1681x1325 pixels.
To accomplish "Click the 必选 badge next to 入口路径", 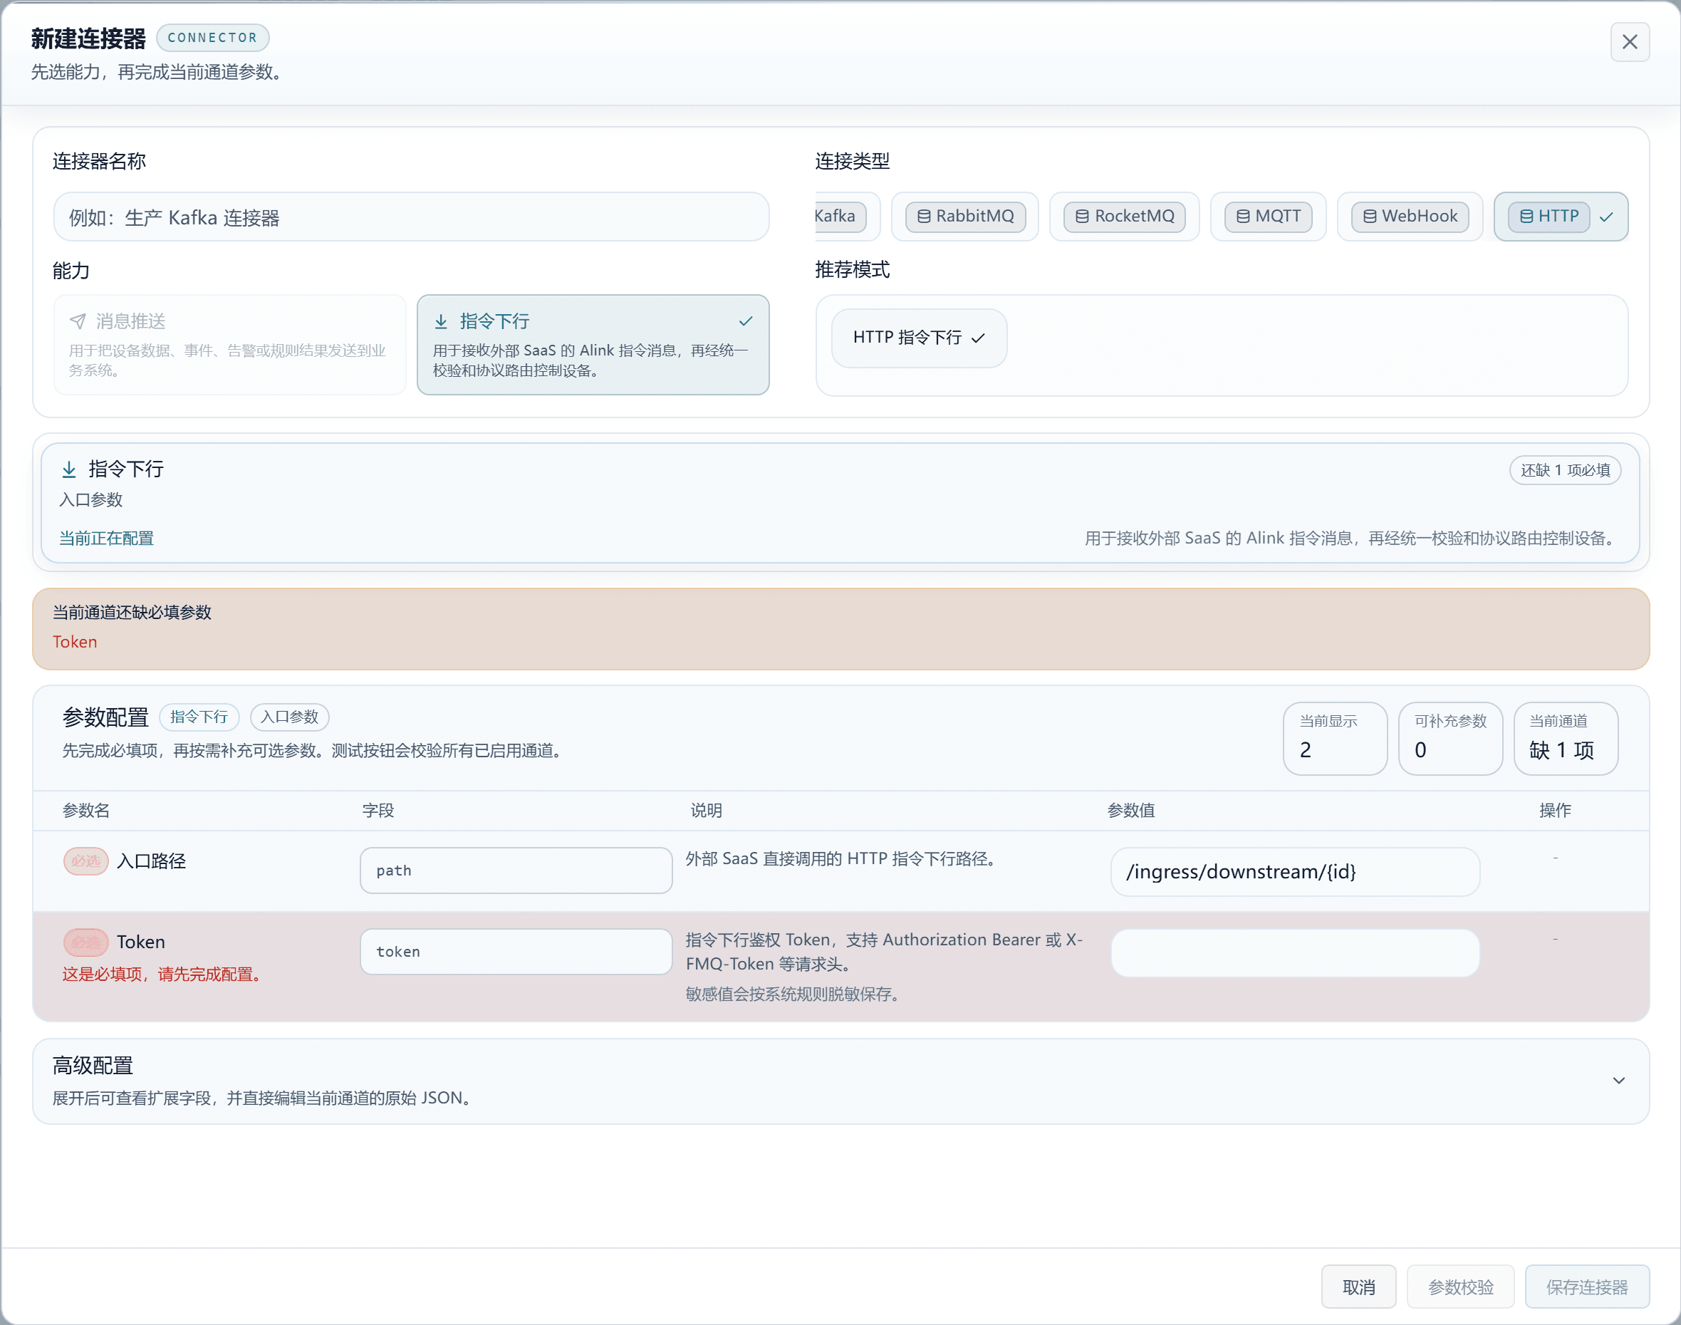I will 86,861.
